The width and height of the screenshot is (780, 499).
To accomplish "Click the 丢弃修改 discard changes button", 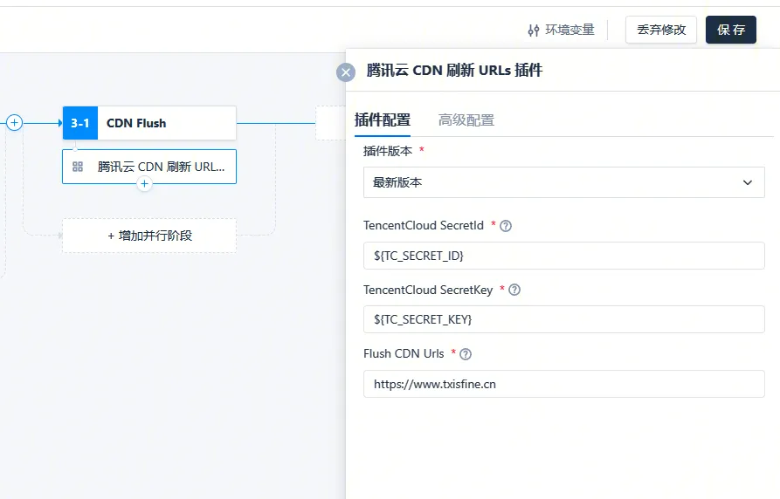I will 660,30.
